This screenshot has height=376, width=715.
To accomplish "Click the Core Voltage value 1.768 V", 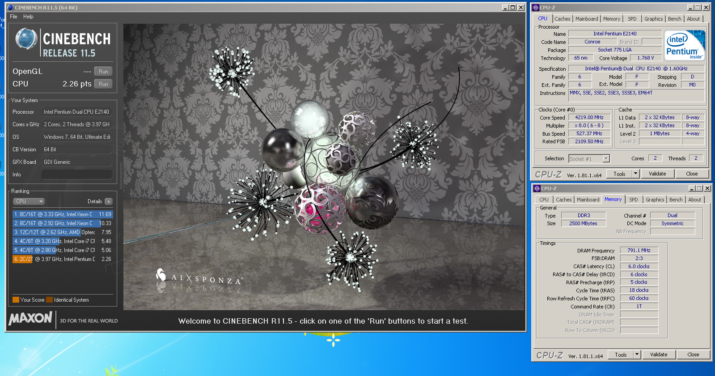I will click(x=646, y=58).
